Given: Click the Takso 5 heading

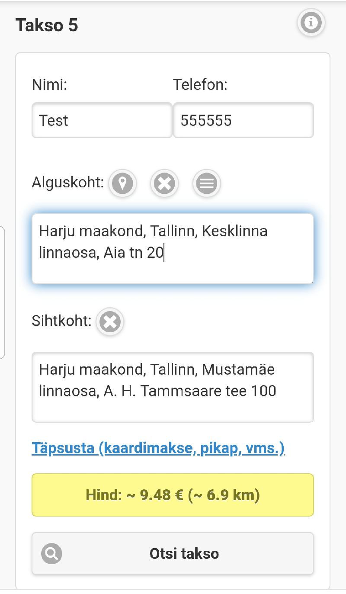Looking at the screenshot, I should point(47,25).
